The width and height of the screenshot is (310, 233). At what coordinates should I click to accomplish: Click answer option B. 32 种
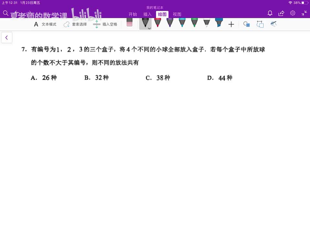pyautogui.click(x=97, y=78)
